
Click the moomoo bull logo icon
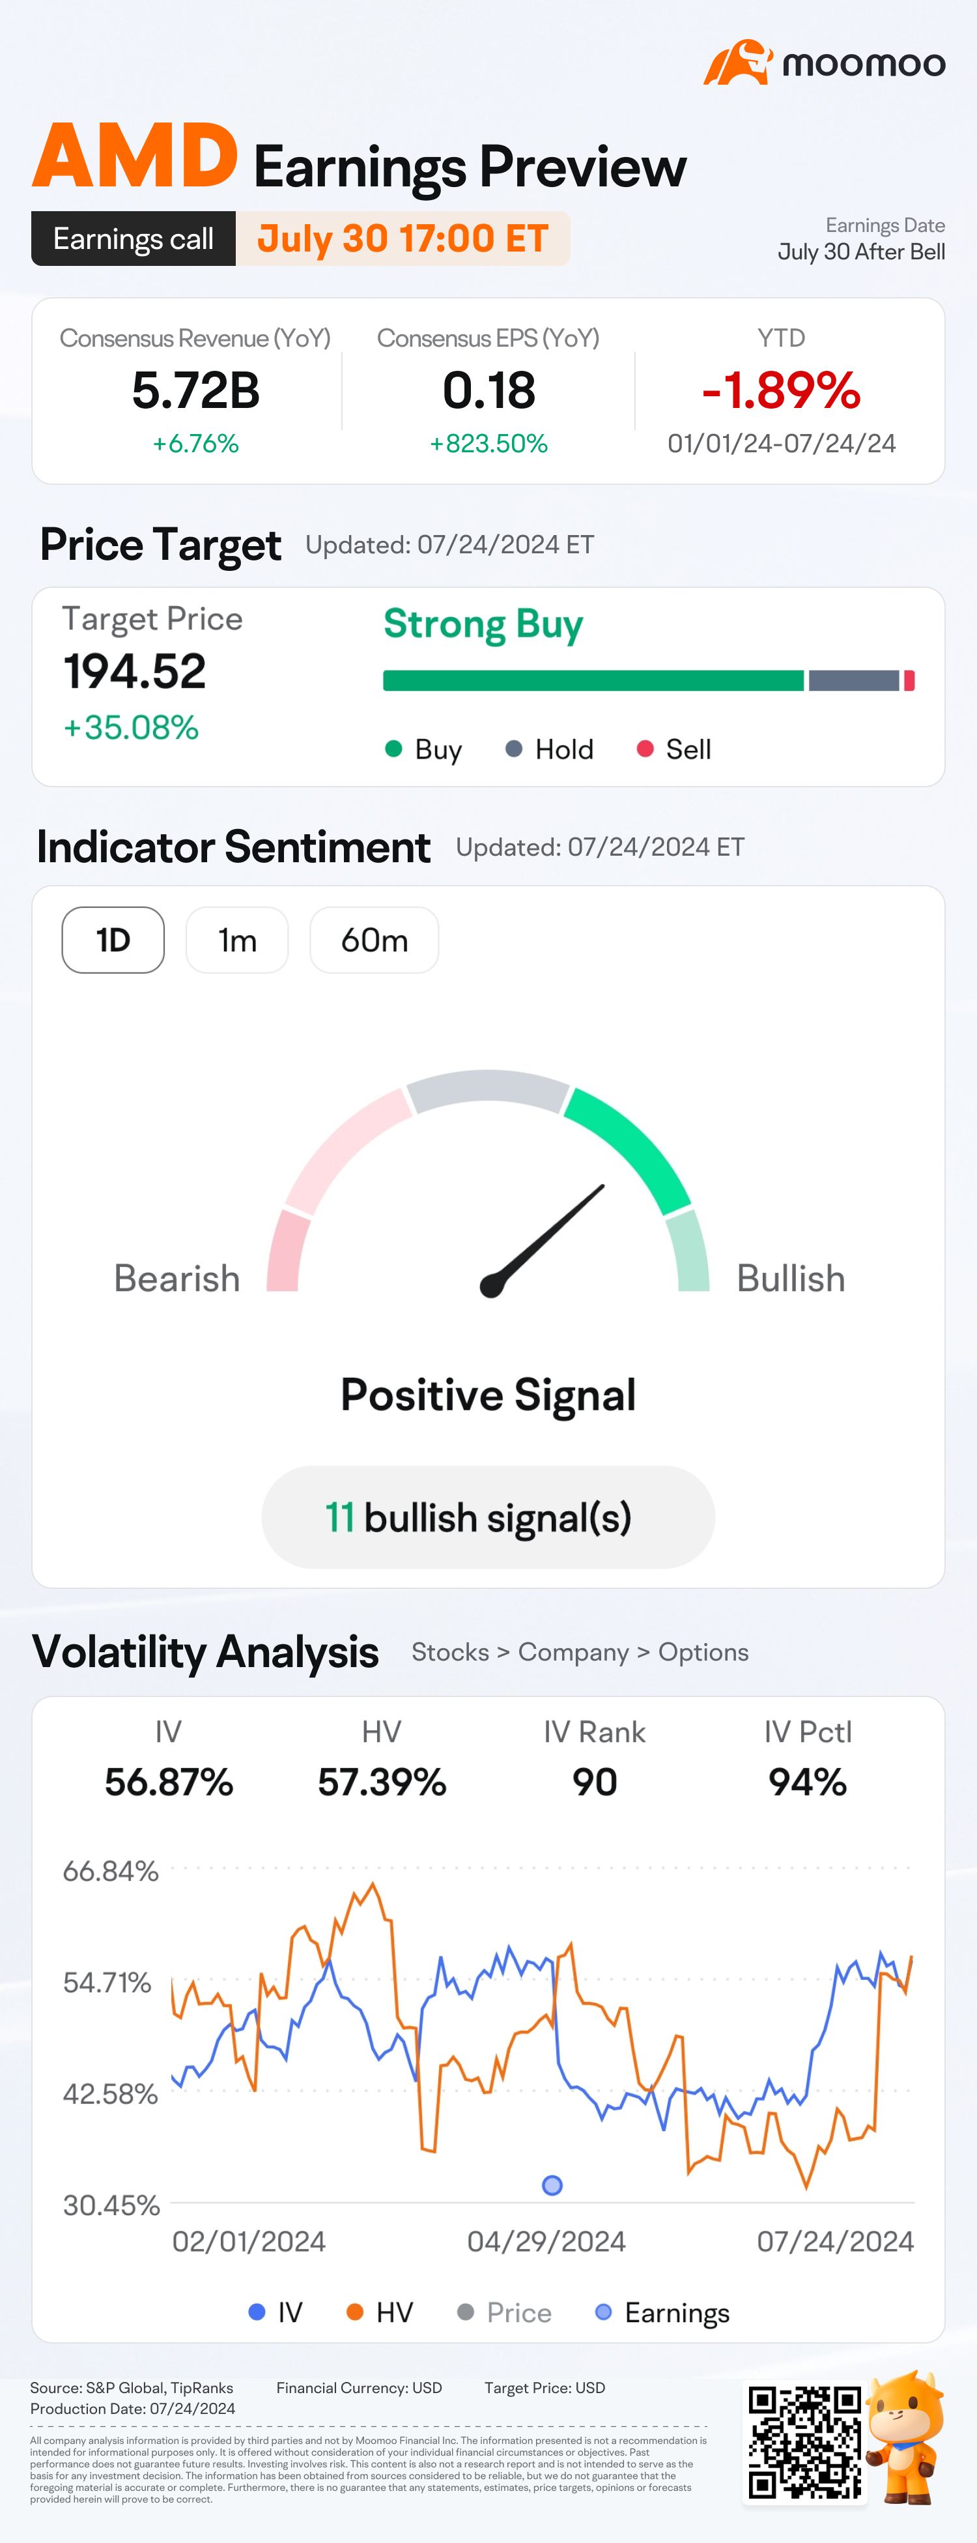tap(737, 62)
